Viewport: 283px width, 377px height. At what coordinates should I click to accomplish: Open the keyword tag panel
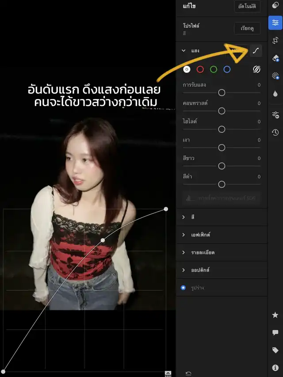[275, 350]
